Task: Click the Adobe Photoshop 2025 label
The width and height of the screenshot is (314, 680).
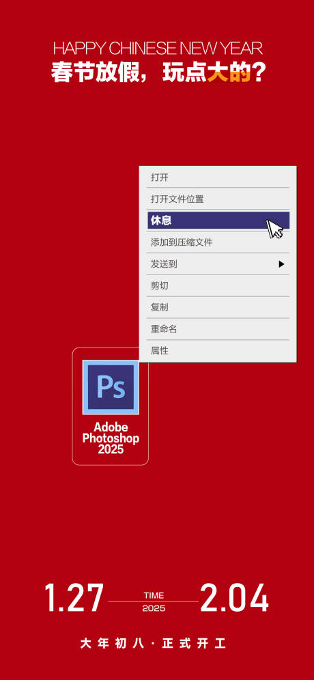Action: (111, 438)
